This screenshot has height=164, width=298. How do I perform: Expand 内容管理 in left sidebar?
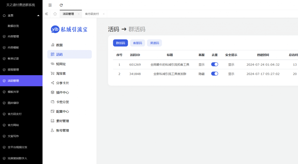point(13,37)
